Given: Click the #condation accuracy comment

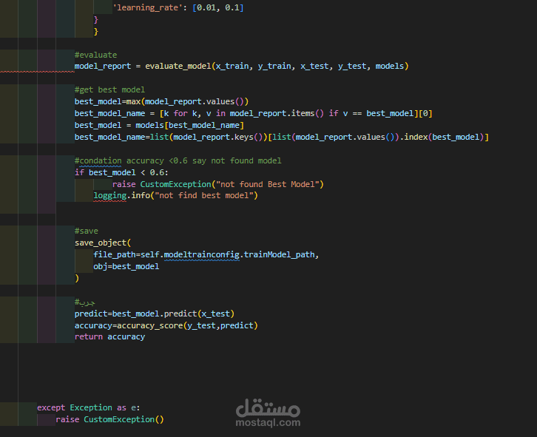Looking at the screenshot, I should (x=178, y=160).
